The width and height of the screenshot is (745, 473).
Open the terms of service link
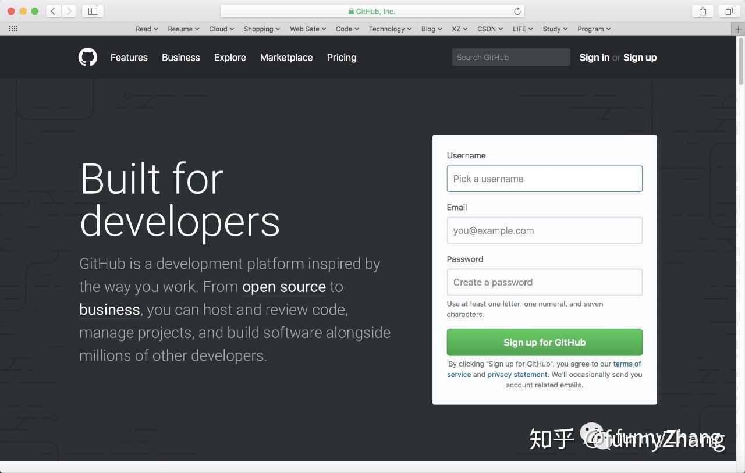coord(627,364)
